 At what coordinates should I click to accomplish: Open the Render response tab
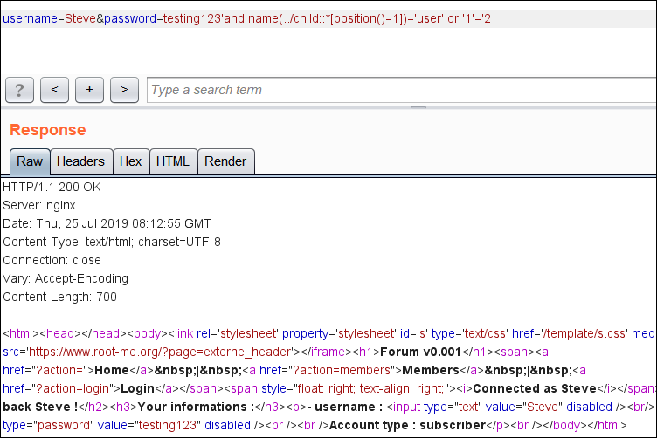tap(225, 161)
